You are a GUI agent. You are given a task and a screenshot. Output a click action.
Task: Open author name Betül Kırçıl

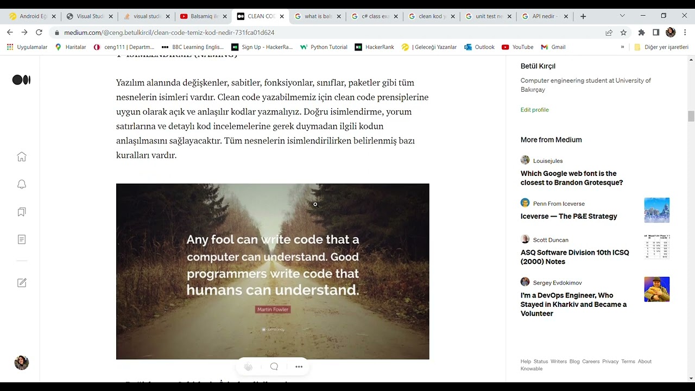tap(538, 66)
